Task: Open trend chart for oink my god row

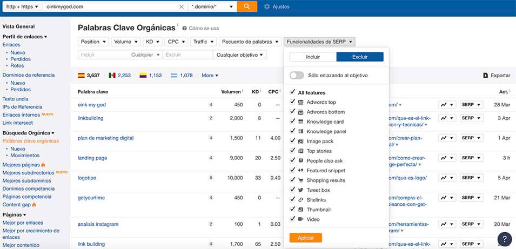Action: (x=447, y=105)
